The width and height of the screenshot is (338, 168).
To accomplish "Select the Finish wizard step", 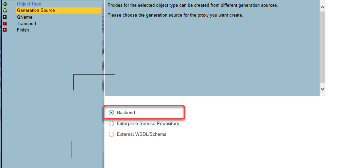I will pos(23,30).
